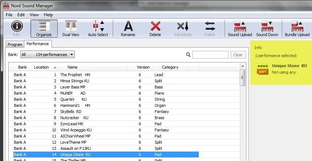
Task: Click the Clear search button
Action: coord(238,55)
